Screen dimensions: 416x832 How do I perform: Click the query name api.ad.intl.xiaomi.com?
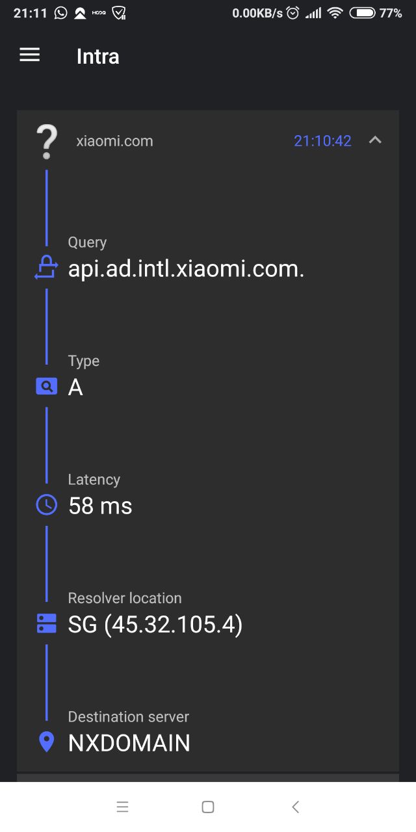187,268
